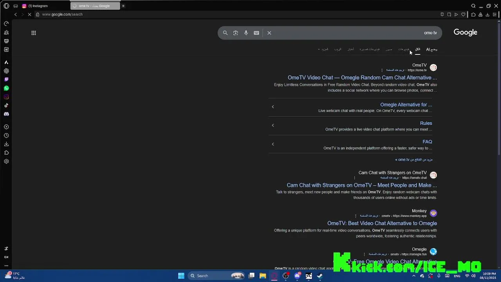Expand the المزيد more dropdown
501x282 pixels.
[x=323, y=49]
